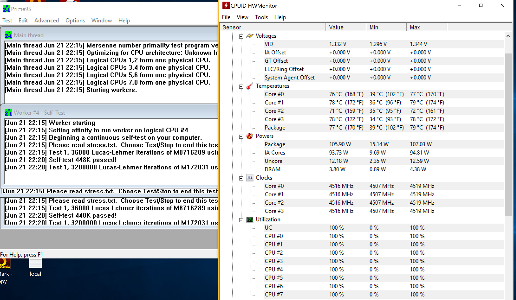The image size is (516, 300).
Task: Select the Clocks Core #1 row
Action: pyautogui.click(x=383, y=194)
